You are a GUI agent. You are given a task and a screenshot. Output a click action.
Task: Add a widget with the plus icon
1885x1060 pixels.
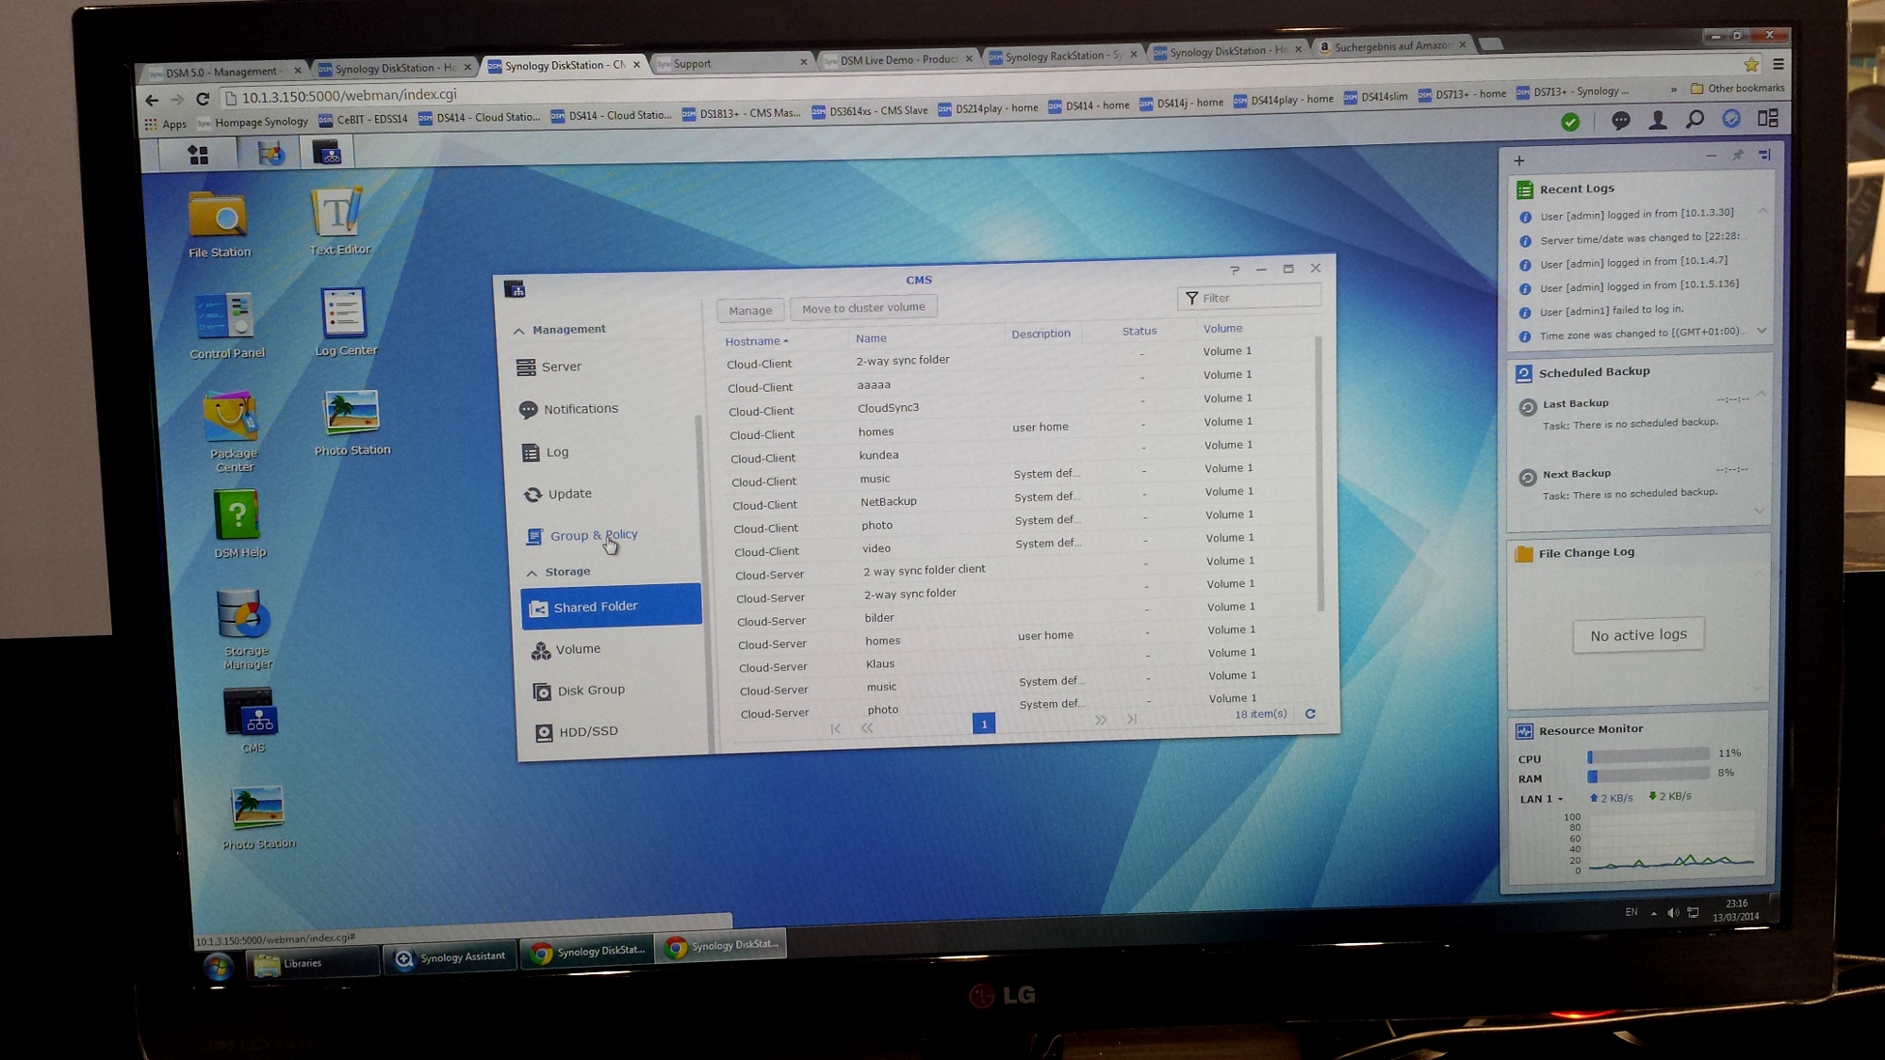(x=1519, y=160)
